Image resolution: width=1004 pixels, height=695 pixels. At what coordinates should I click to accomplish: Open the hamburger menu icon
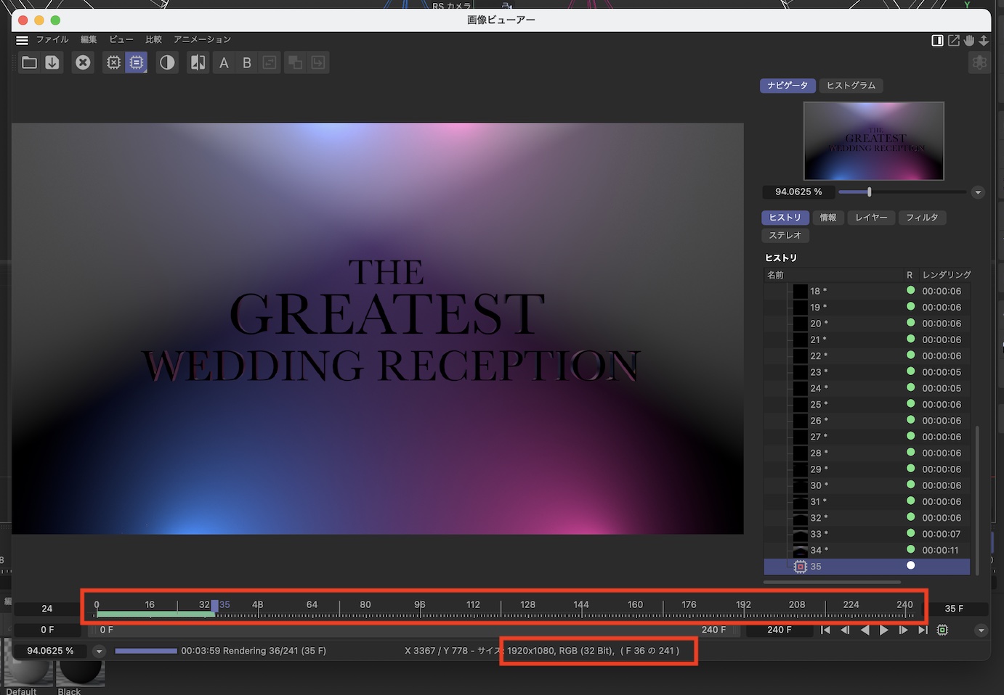pyautogui.click(x=23, y=40)
